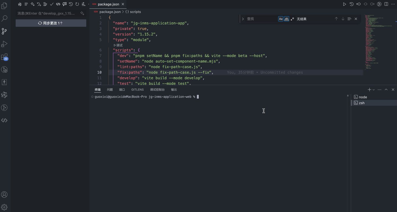Screen dimensions: 397x212
Task: Click the "dev" script line
Action: 192,56
